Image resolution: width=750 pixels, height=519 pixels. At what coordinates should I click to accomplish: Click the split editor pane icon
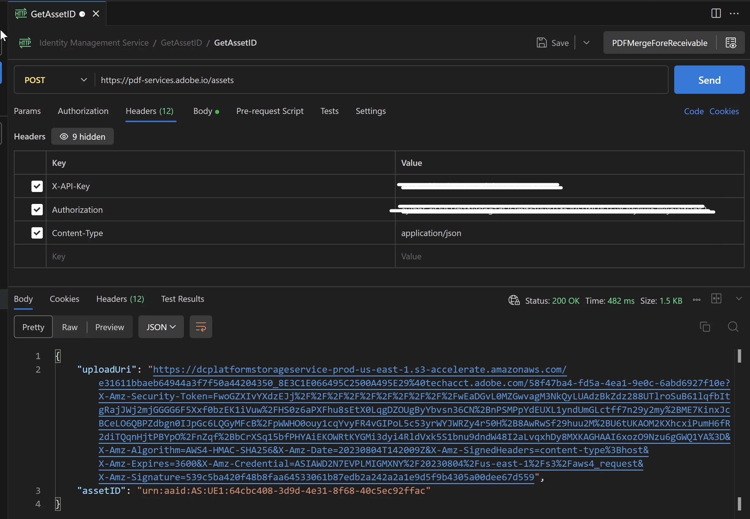(716, 13)
